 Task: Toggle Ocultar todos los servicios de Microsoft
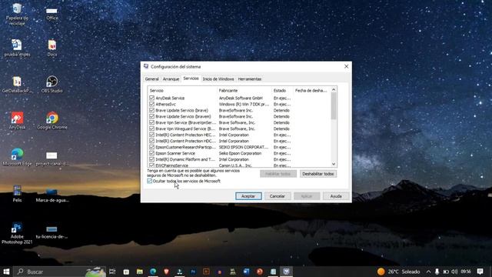[x=150, y=182]
